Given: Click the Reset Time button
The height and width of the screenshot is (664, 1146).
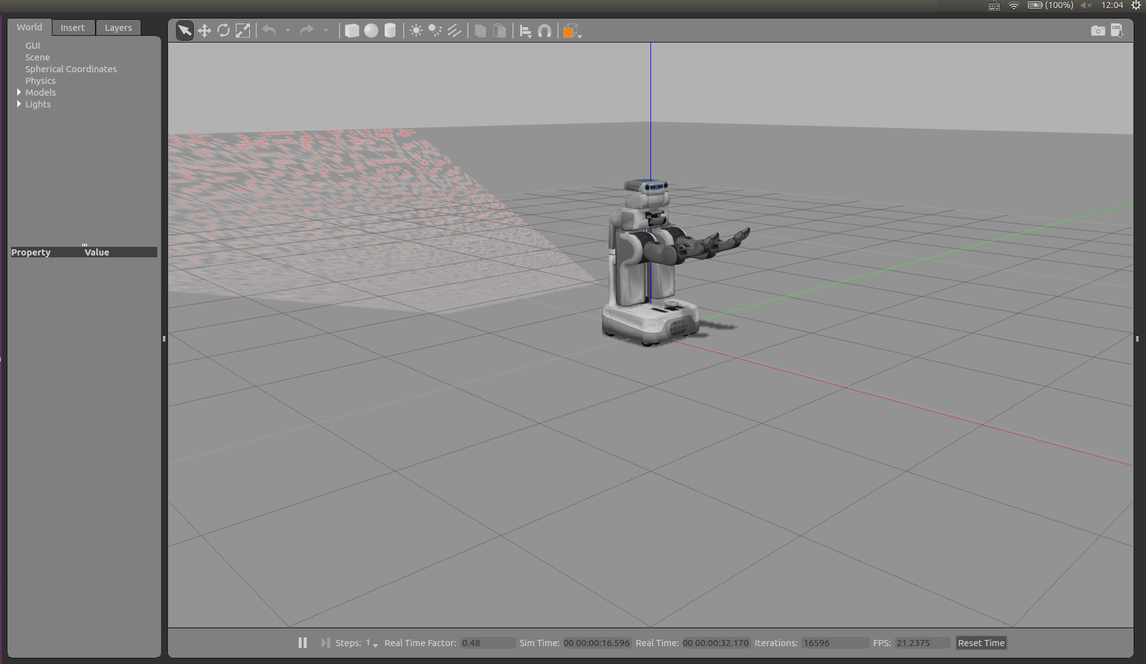Looking at the screenshot, I should pyautogui.click(x=981, y=643).
